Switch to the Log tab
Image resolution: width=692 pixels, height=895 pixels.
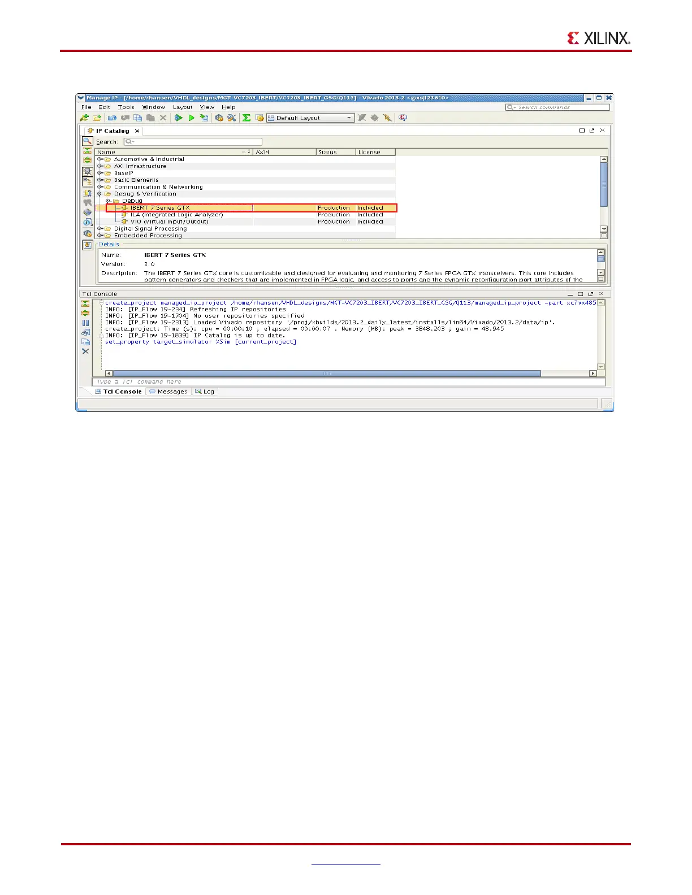pos(205,392)
